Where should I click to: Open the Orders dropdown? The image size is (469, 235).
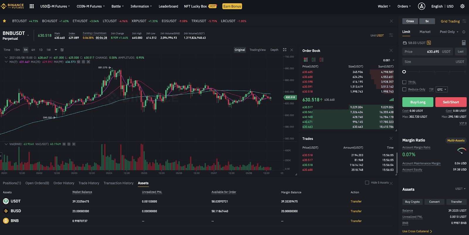click(x=404, y=6)
